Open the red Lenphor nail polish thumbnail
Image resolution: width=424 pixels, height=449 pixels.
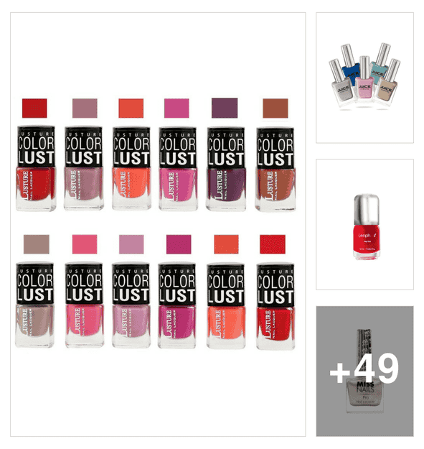tap(364, 224)
